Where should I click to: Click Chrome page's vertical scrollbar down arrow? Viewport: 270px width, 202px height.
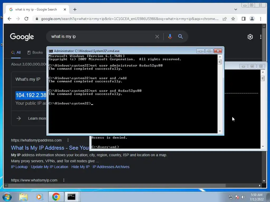point(264,181)
